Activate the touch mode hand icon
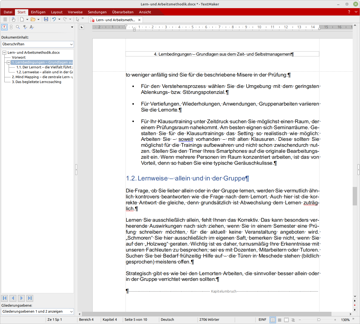The image size is (360, 324). pyautogui.click(x=13, y=19)
